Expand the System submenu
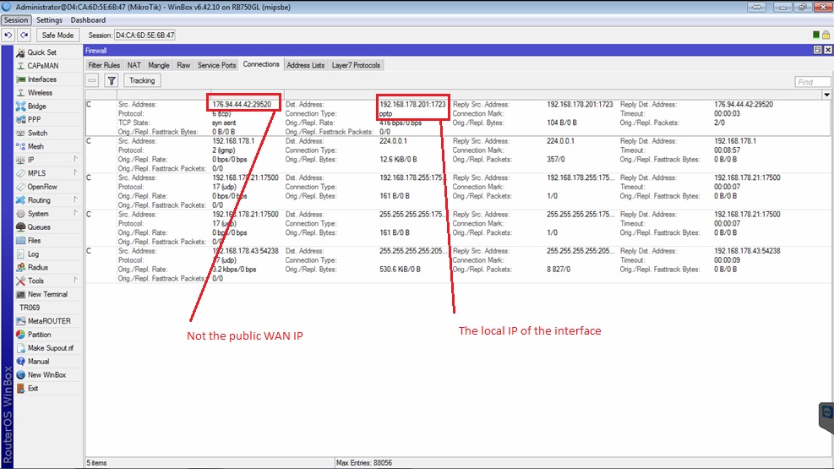This screenshot has height=469, width=834. pyautogui.click(x=75, y=213)
